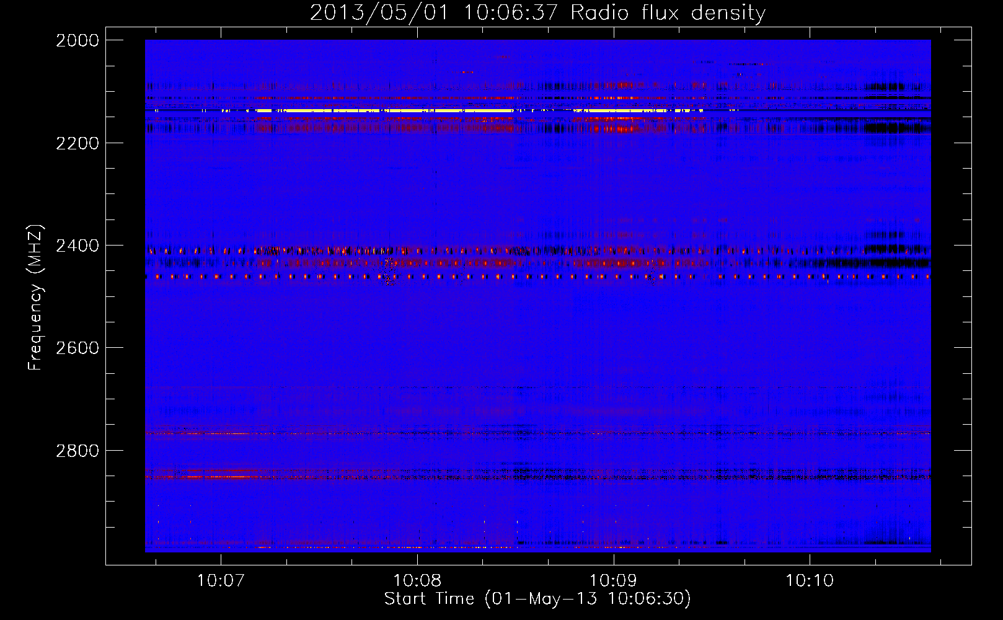Click the dotted red band near 2460 MHz
Image resolution: width=1003 pixels, height=620 pixels.
537,277
